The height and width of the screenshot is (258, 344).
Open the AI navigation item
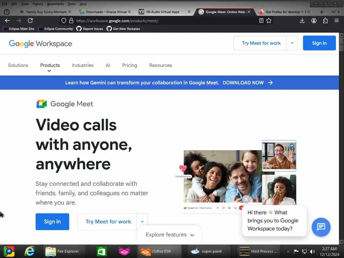(x=108, y=65)
